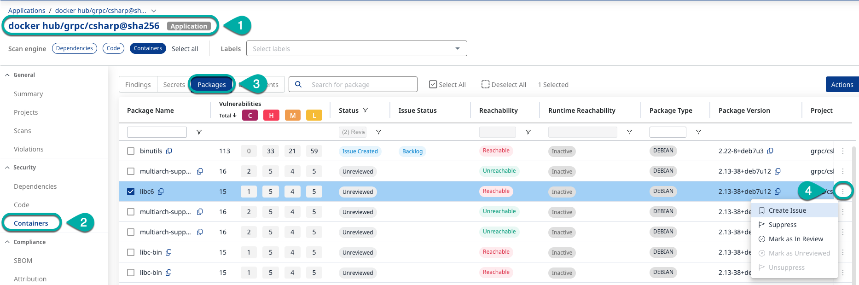Click the Reachability column filter funnel
The image size is (859, 285).
click(x=528, y=132)
